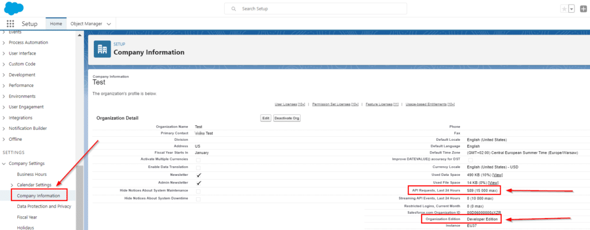Screen dimensions: 590x230
Task: Toggle the Newsletter checkbox
Action: tap(198, 174)
